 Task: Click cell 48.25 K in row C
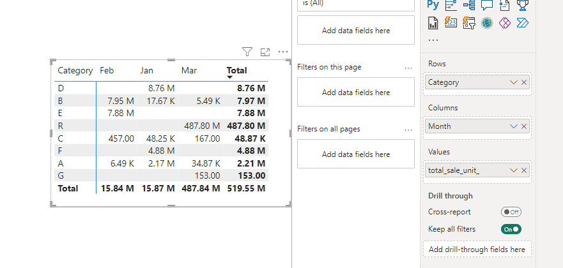pos(161,138)
